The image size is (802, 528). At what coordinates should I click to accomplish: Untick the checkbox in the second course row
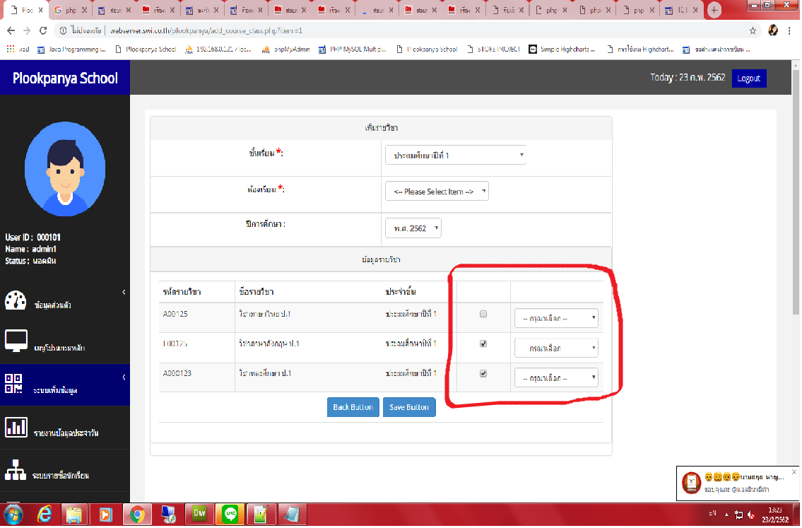coord(483,344)
